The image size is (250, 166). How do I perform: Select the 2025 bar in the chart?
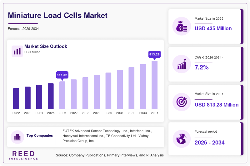51,96
